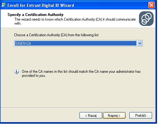Click the 'Choose a Certification Authority' label
Image resolution: width=158 pixels, height=124 pixels.
point(56,35)
